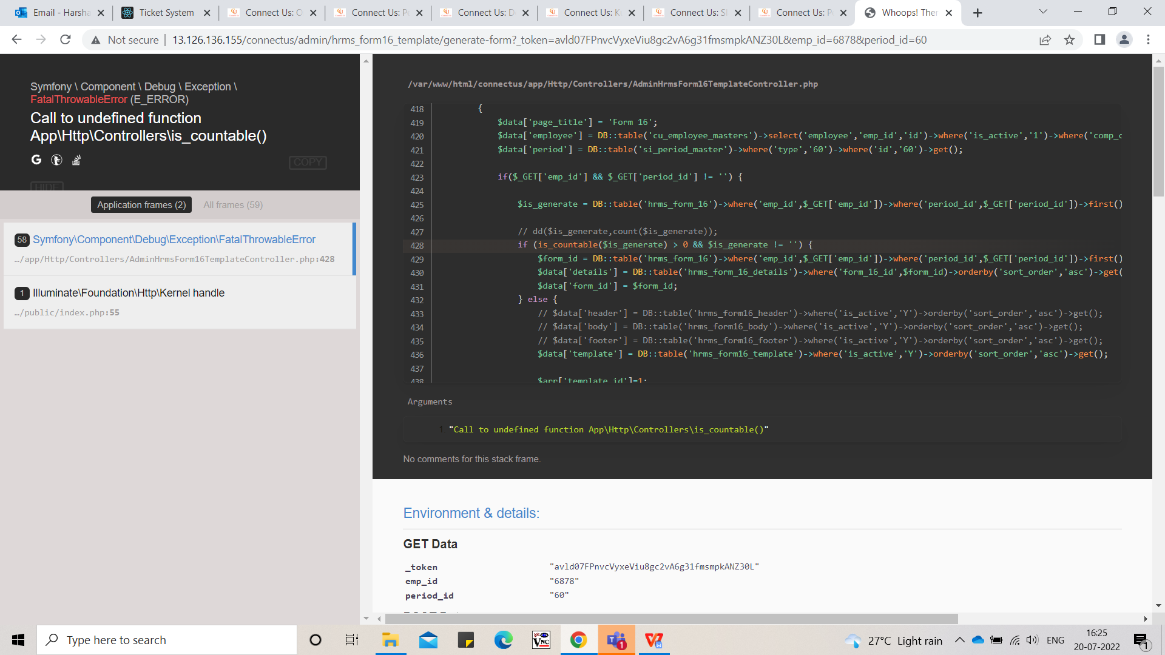
Task: Open WPS Office from the taskbar
Action: (654, 640)
